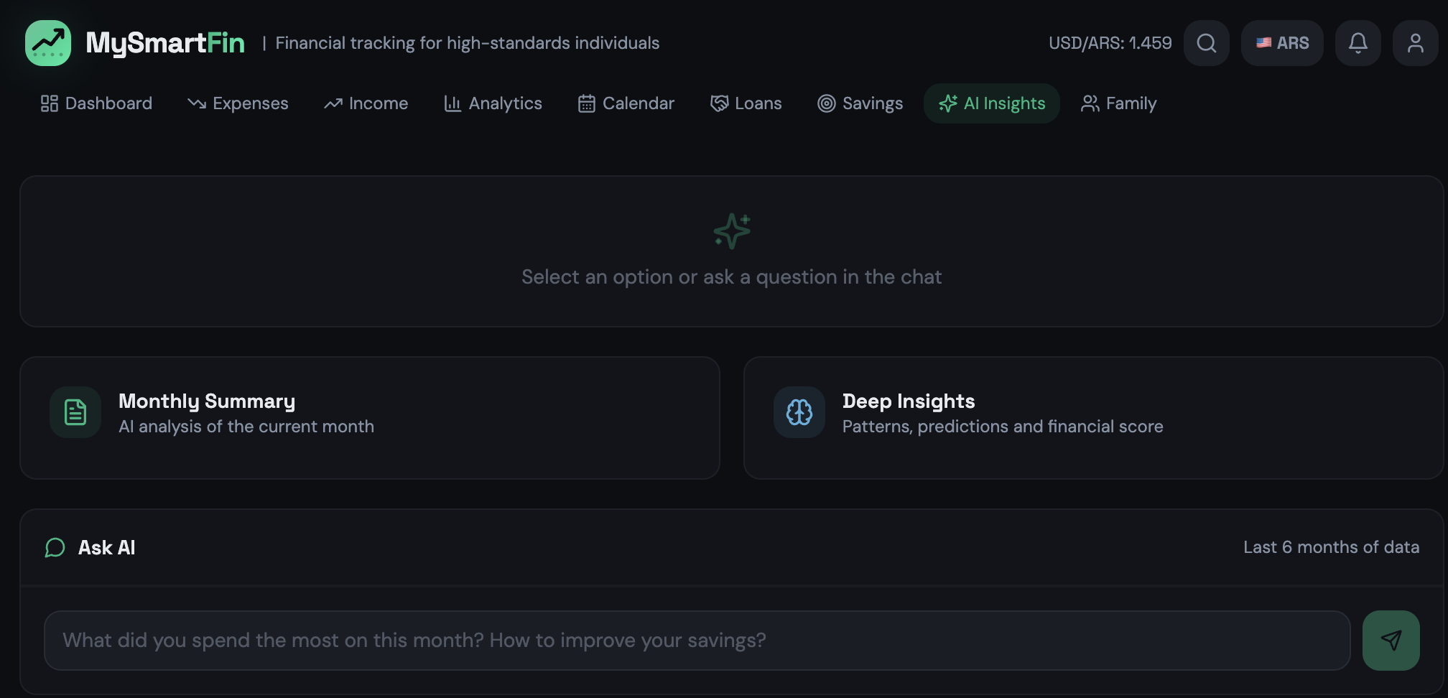Screen dimensions: 1448x698
Task: Click the sparkles icon above the chat prompt
Action: 731,231
